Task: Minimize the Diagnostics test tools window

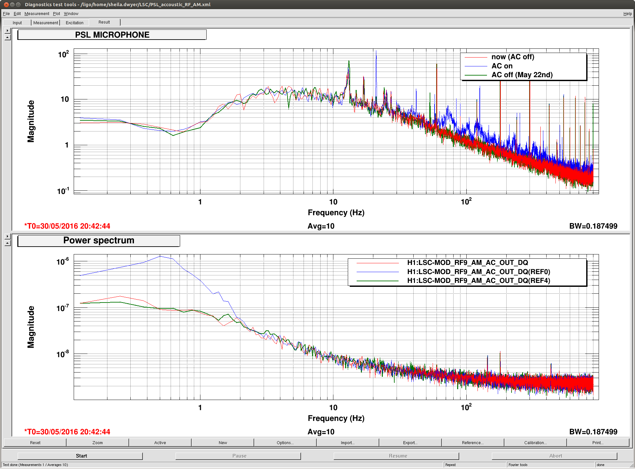Action: pyautogui.click(x=12, y=5)
